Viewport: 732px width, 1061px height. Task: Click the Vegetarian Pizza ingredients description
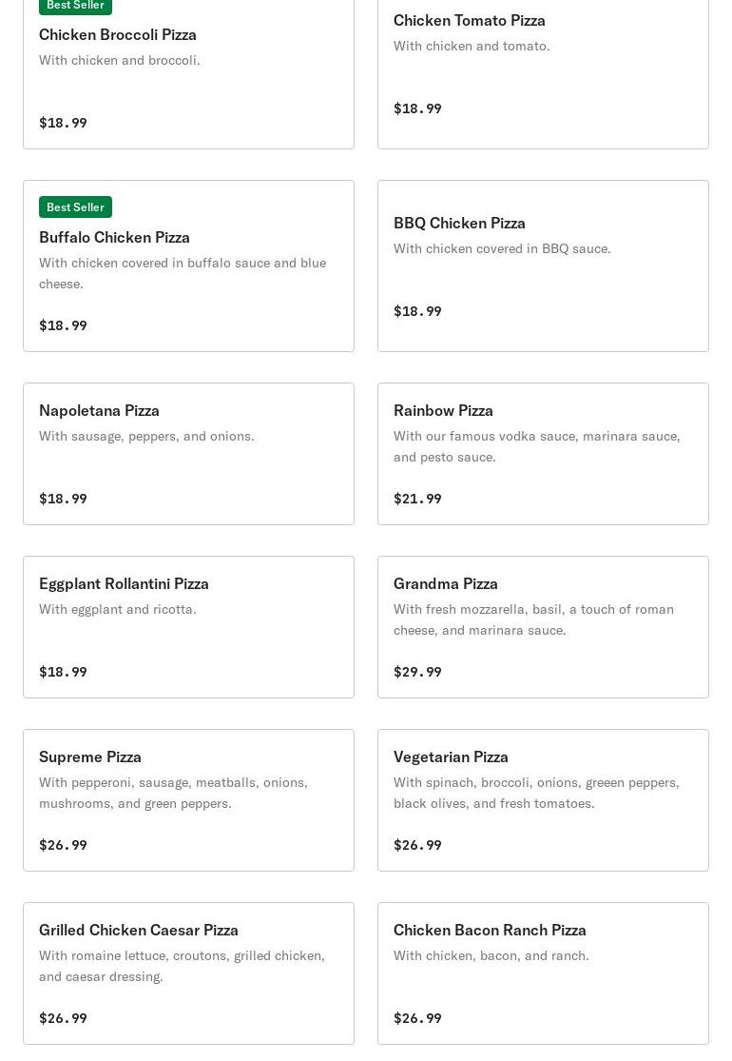[536, 793]
